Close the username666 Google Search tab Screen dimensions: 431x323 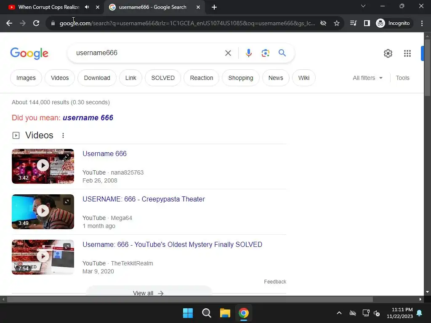pos(198,7)
